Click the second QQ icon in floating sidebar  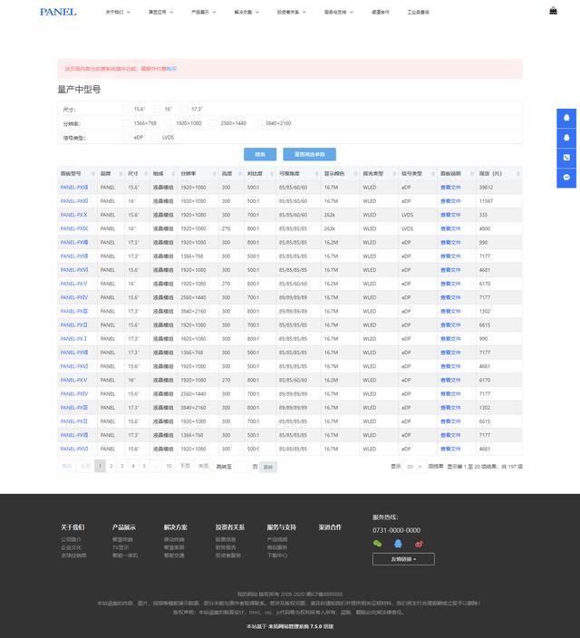566,138
